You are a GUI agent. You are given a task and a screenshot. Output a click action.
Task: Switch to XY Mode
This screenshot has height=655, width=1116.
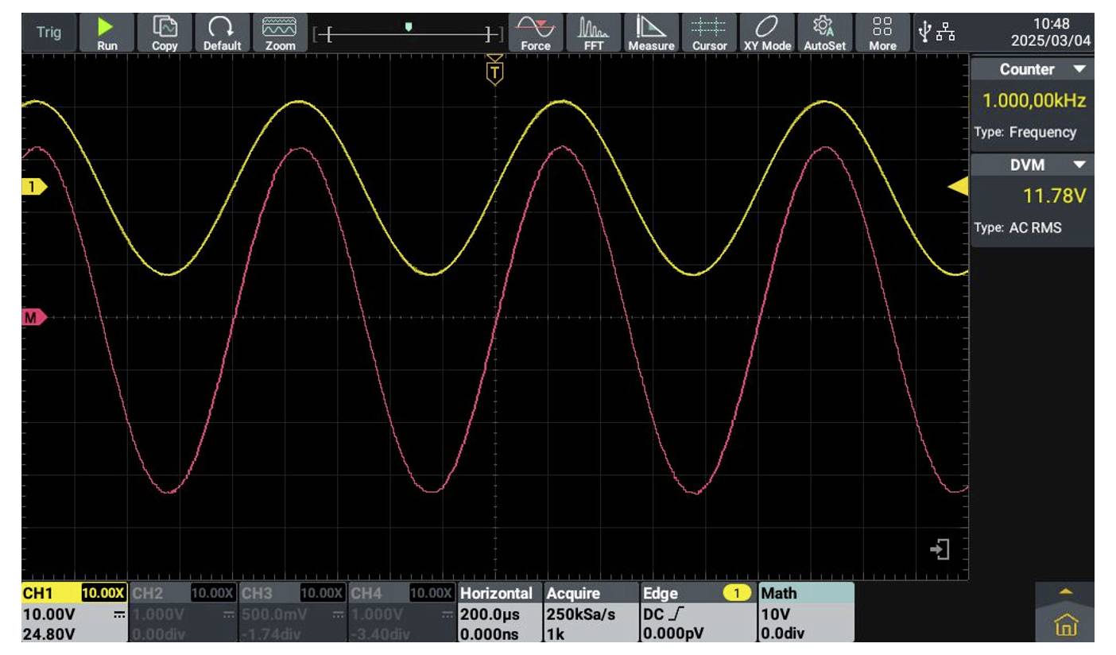click(x=760, y=25)
